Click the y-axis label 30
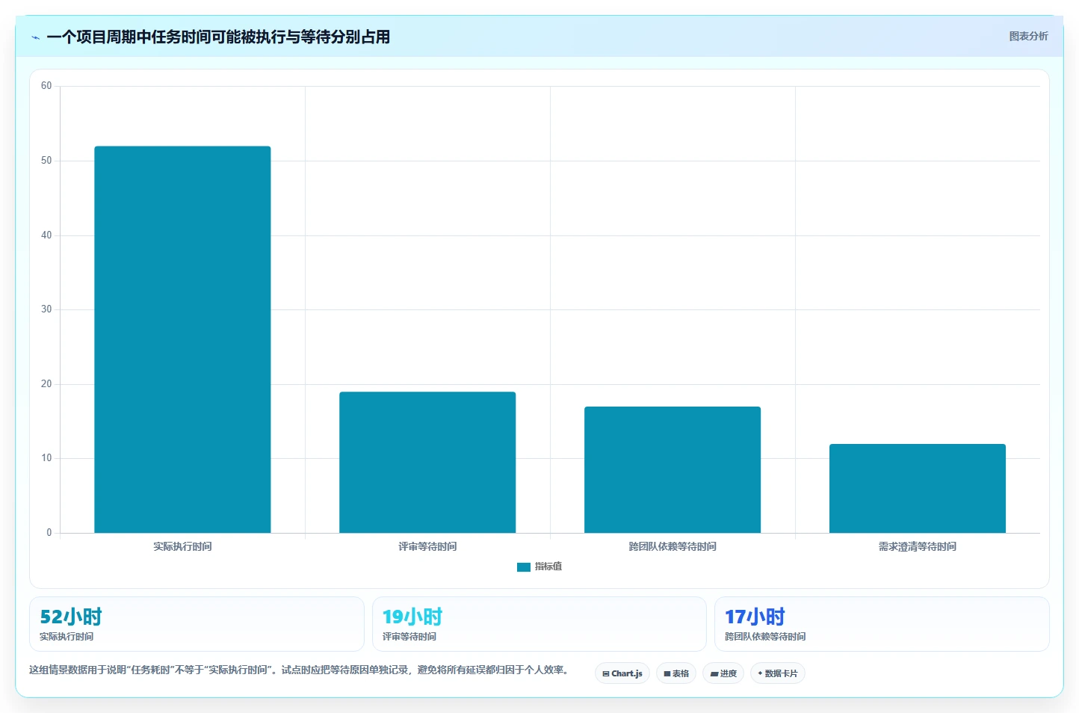The height and width of the screenshot is (713, 1079). (x=46, y=309)
